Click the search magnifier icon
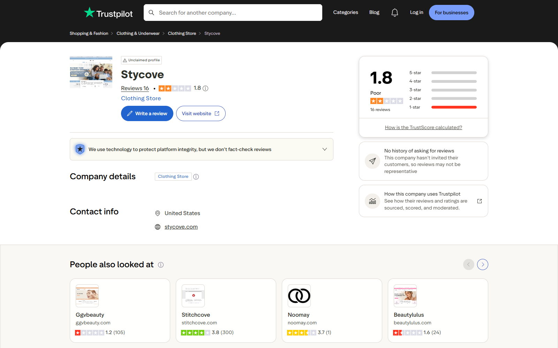 click(151, 13)
